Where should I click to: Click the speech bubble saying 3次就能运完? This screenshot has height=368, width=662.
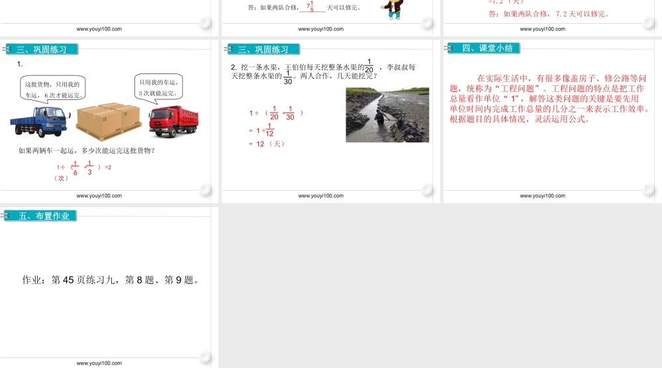point(158,87)
